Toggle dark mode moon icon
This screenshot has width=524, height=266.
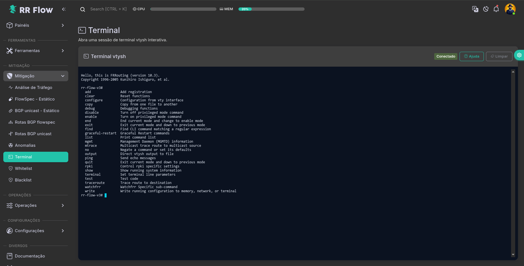tap(486, 9)
